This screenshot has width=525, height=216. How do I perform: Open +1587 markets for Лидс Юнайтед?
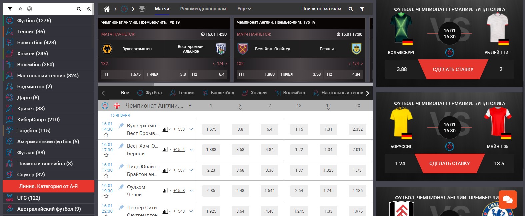coord(179,170)
